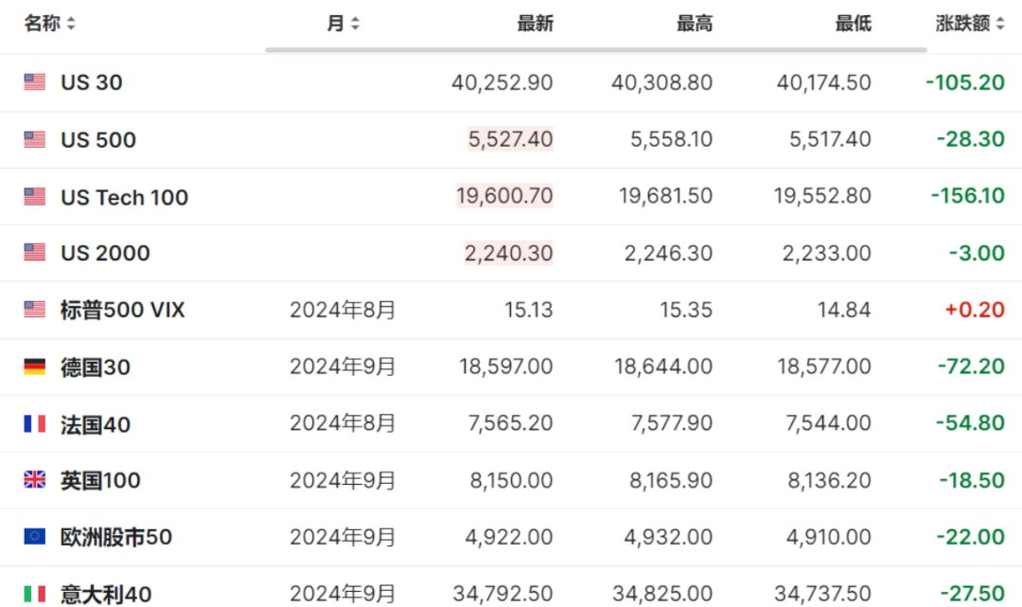Viewport: 1022px width, 607px height.
Task: Open the US 500 index link
Action: pyautogui.click(x=98, y=140)
